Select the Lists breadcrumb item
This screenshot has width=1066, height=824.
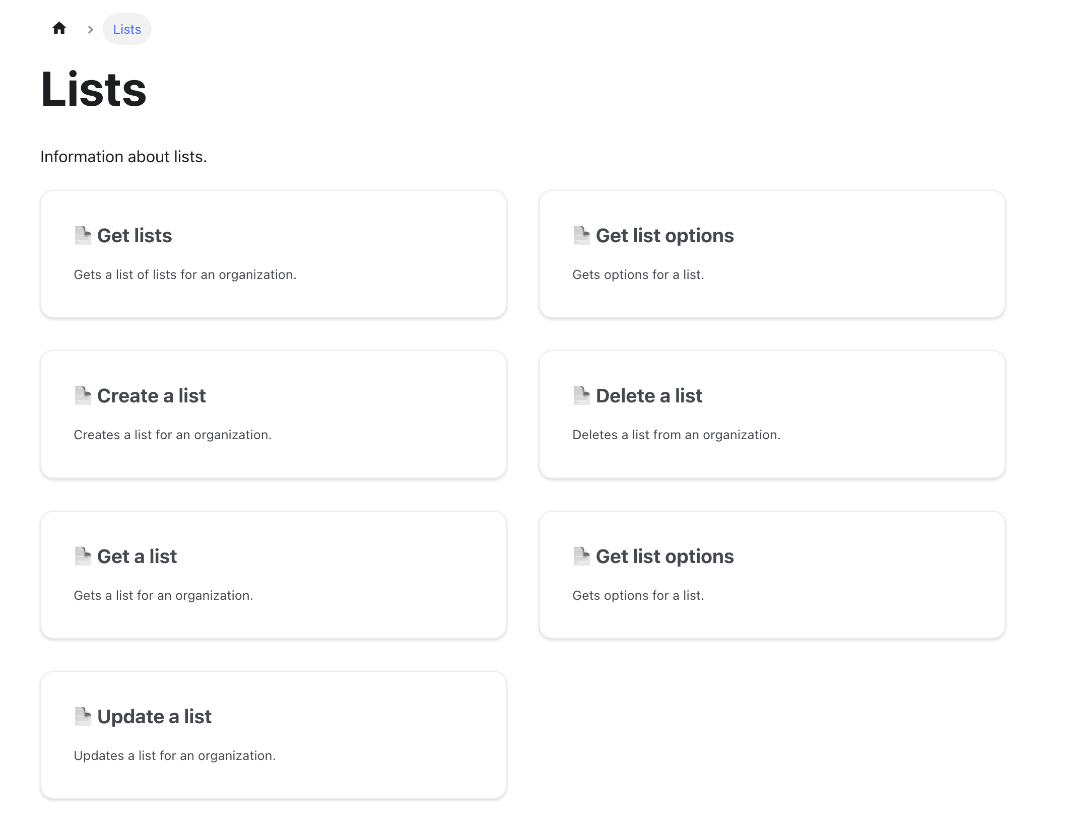127,29
